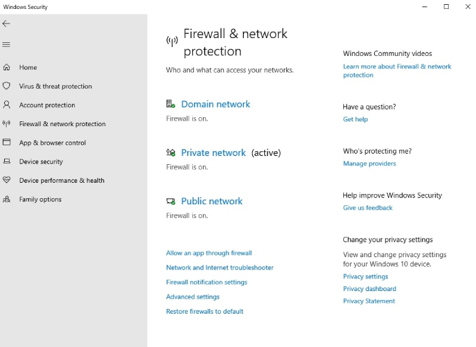Click the Home house icon
Image resolution: width=476 pixels, height=347 pixels.
[7, 67]
